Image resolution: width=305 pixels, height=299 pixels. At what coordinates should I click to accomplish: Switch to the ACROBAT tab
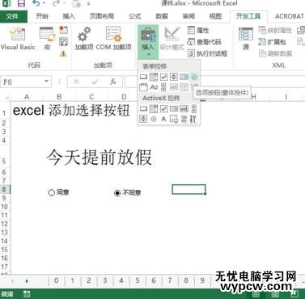[290, 16]
